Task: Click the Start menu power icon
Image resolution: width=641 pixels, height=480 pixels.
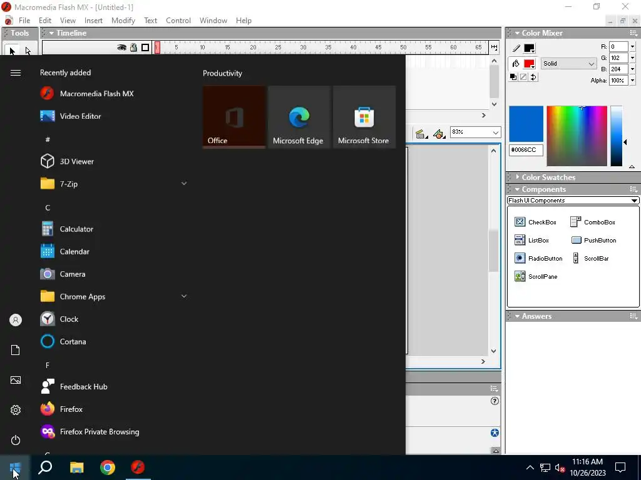Action: pyautogui.click(x=16, y=440)
